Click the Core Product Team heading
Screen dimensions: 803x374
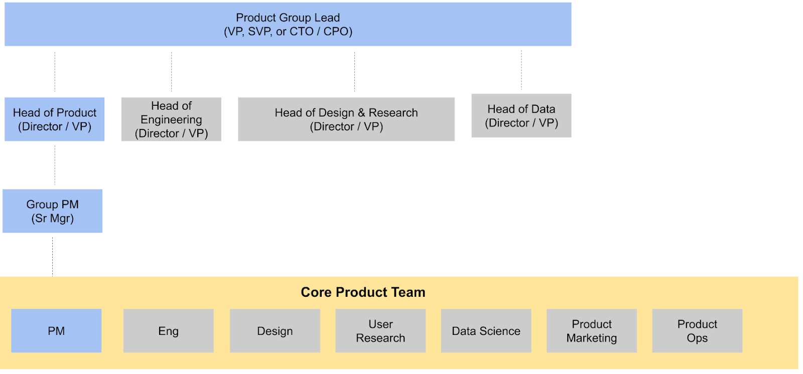click(x=363, y=292)
